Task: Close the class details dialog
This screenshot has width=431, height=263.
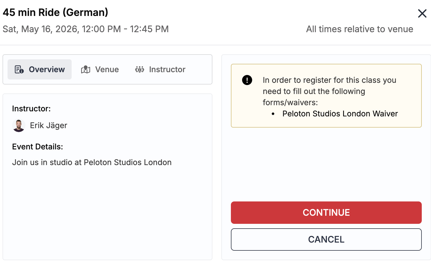Action: 422,13
